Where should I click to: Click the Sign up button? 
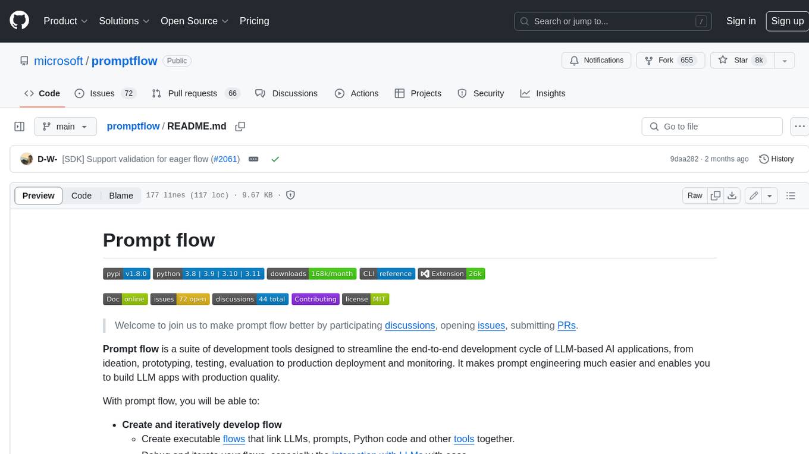787,21
